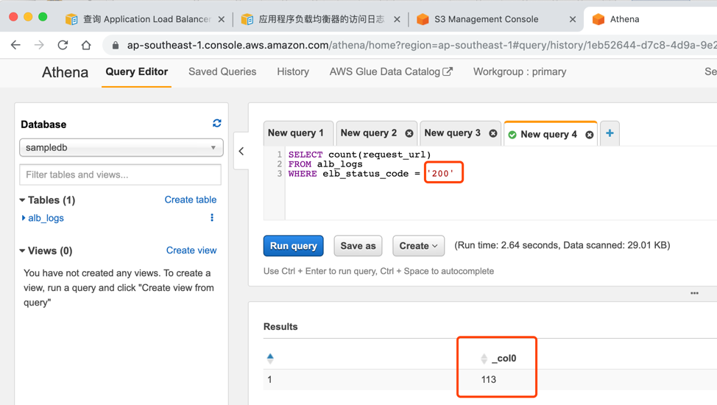Click the macOS green maximize window button
The height and width of the screenshot is (405, 717).
43,17
